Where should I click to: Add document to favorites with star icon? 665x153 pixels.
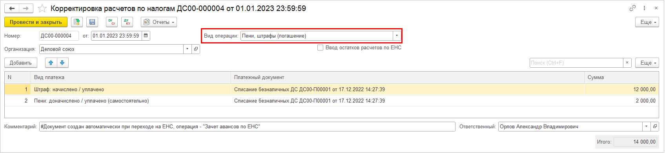(x=42, y=8)
